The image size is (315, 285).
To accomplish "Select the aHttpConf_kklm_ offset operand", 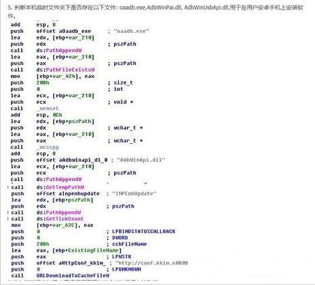I will (83, 263).
